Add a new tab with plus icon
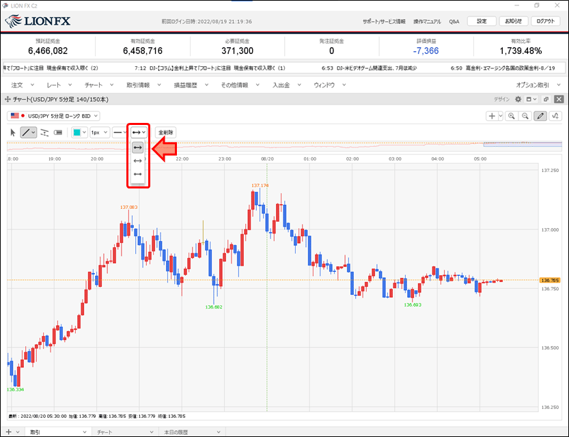 coord(9,432)
